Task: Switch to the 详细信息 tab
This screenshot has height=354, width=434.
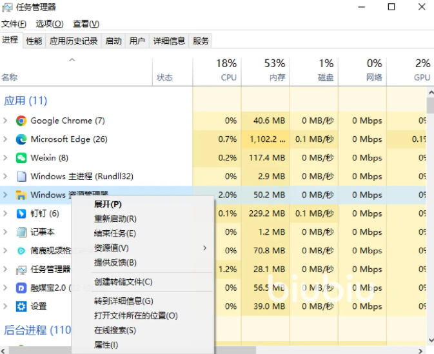Action: pos(169,41)
